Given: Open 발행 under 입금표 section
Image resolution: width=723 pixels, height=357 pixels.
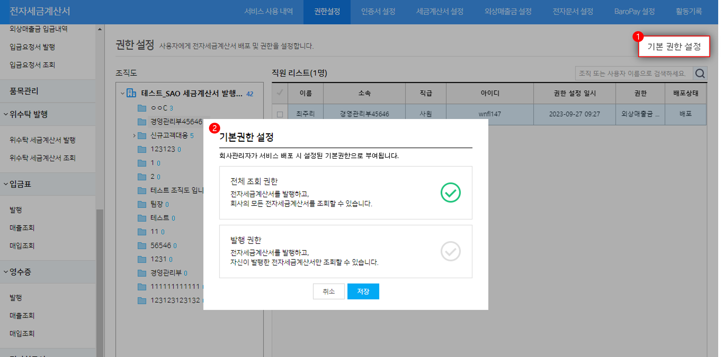Looking at the screenshot, I should pyautogui.click(x=16, y=210).
